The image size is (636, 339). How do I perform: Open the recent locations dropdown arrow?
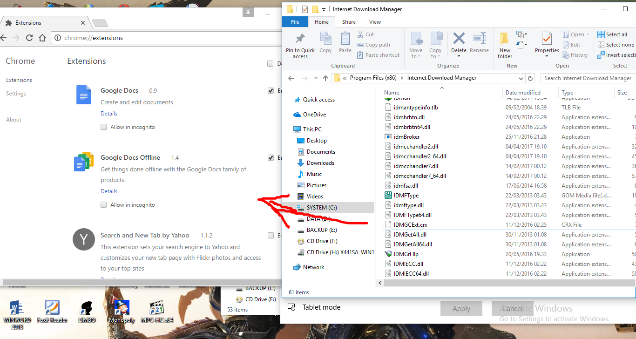point(315,78)
